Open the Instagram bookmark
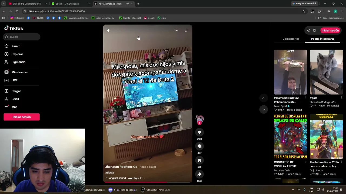 (x=17, y=18)
